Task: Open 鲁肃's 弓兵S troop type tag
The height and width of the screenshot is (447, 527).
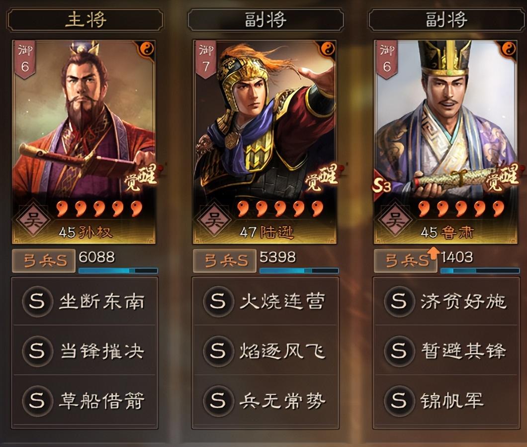Action: click(x=405, y=261)
